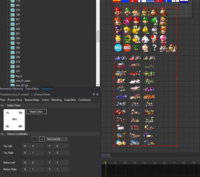This screenshot has width=200, height=177.
Task: Pin the Properties panel
Action: pyautogui.click(x=94, y=94)
